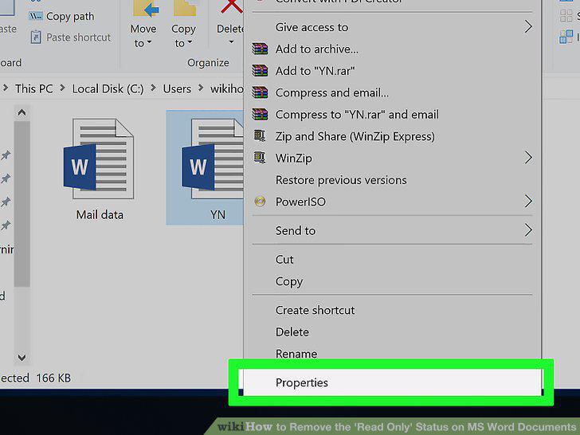
Task: Open Properties from the context menu
Action: click(392, 382)
